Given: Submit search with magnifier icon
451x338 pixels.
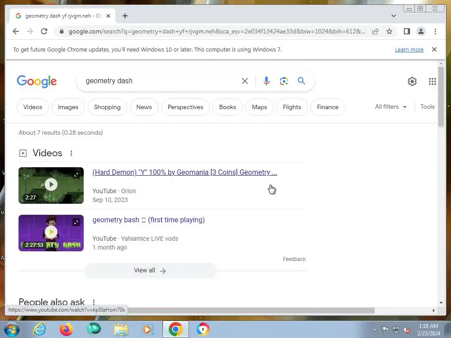Looking at the screenshot, I should click(x=301, y=81).
